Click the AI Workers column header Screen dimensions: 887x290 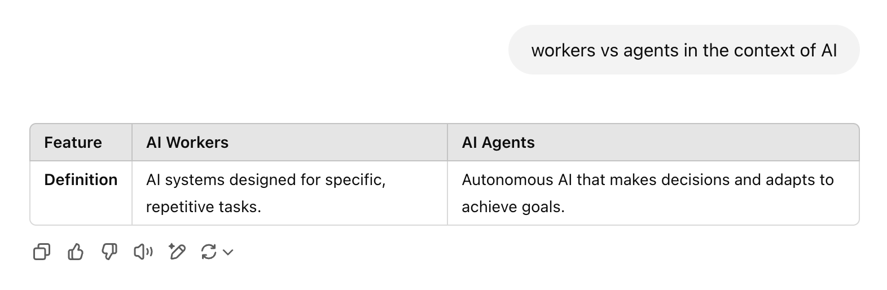(187, 142)
